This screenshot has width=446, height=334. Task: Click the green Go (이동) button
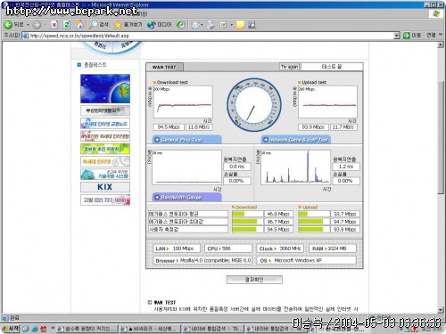(412, 36)
